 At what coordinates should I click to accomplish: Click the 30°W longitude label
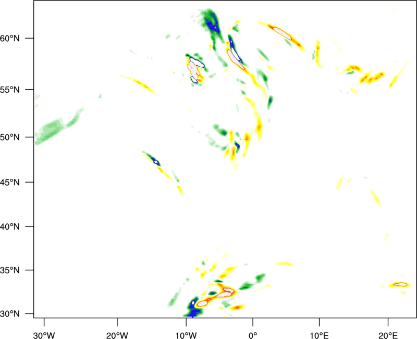point(44,335)
